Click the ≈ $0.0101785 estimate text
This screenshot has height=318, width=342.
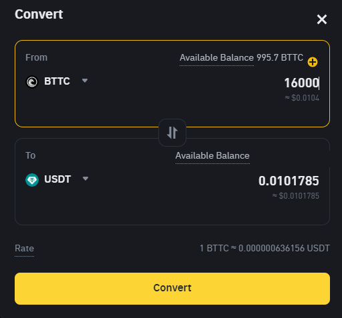point(296,196)
